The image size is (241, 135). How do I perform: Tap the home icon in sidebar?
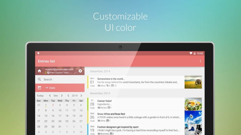[39, 71]
